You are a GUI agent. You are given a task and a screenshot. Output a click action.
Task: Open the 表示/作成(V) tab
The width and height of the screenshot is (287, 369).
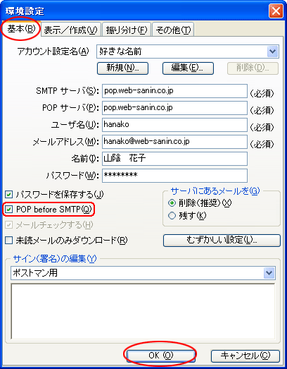(71, 30)
